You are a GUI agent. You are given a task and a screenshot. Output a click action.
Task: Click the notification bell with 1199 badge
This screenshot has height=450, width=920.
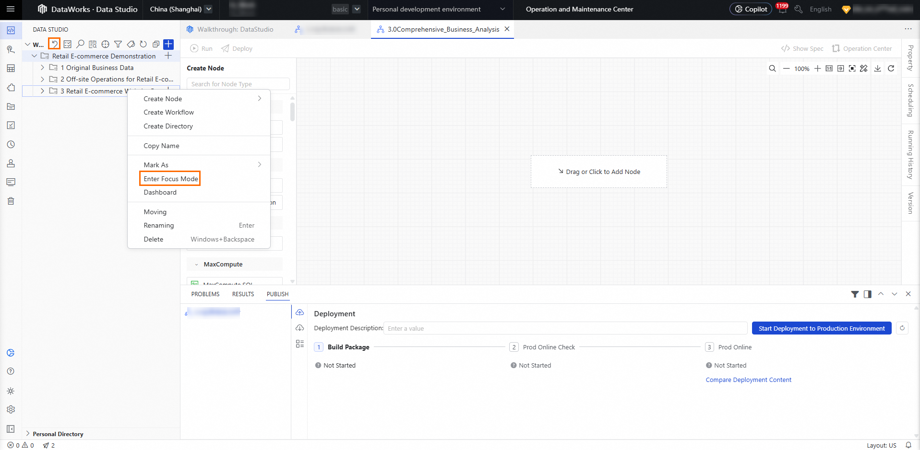point(782,9)
